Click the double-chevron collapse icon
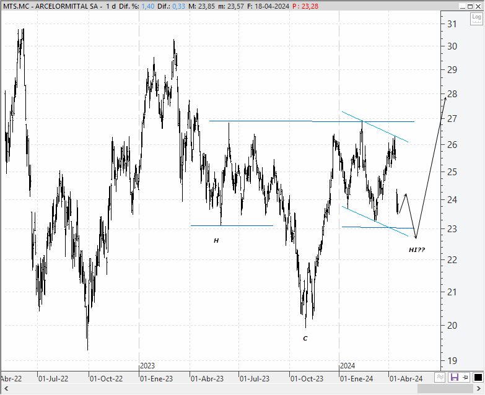The width and height of the screenshot is (485, 395). (x=440, y=378)
